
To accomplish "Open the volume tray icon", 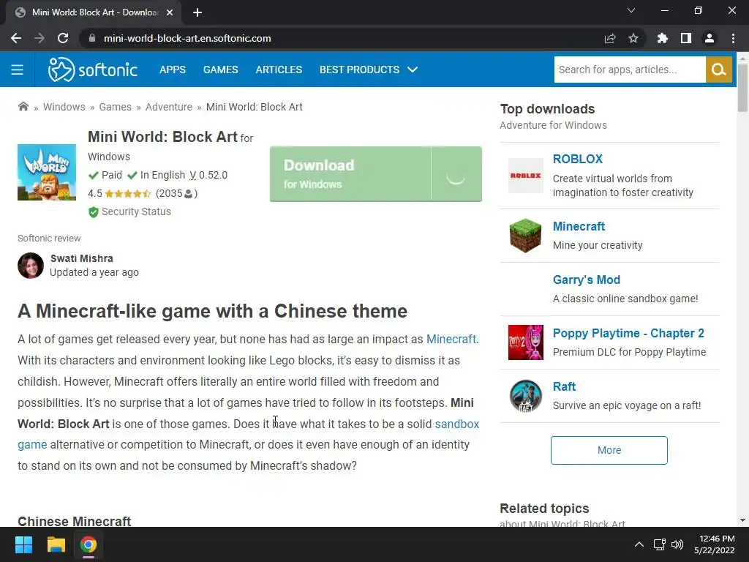I will [x=677, y=544].
